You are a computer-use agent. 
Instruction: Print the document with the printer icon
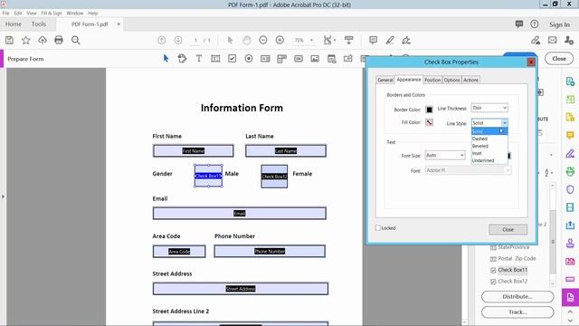point(59,40)
